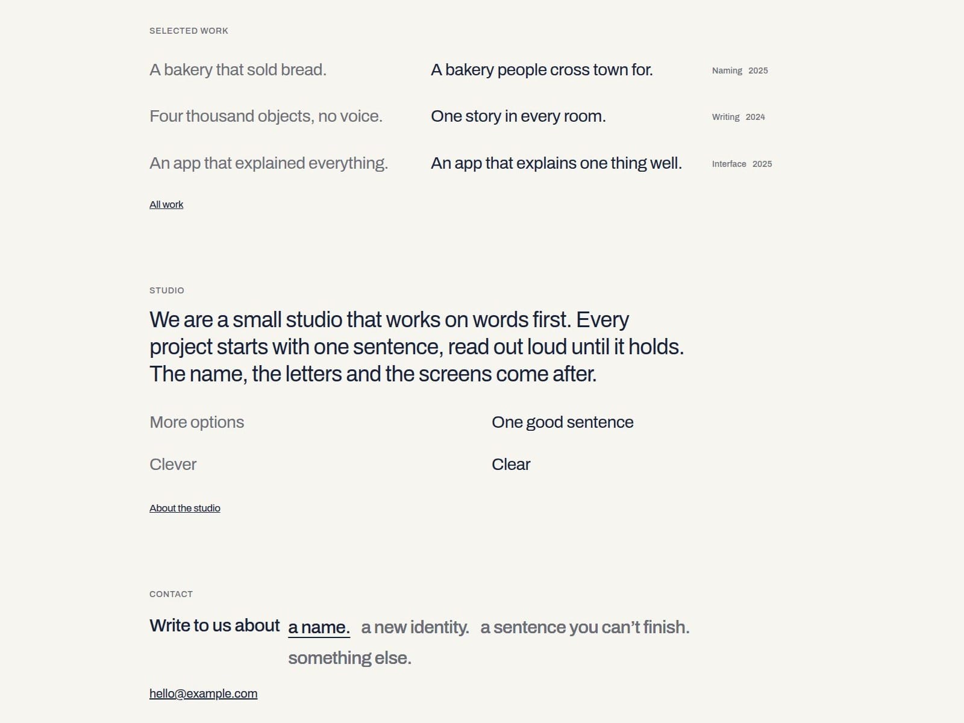Select the "something else." contact topic

tap(349, 658)
